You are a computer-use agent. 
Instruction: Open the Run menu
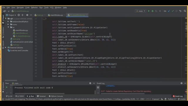click(41, 7)
